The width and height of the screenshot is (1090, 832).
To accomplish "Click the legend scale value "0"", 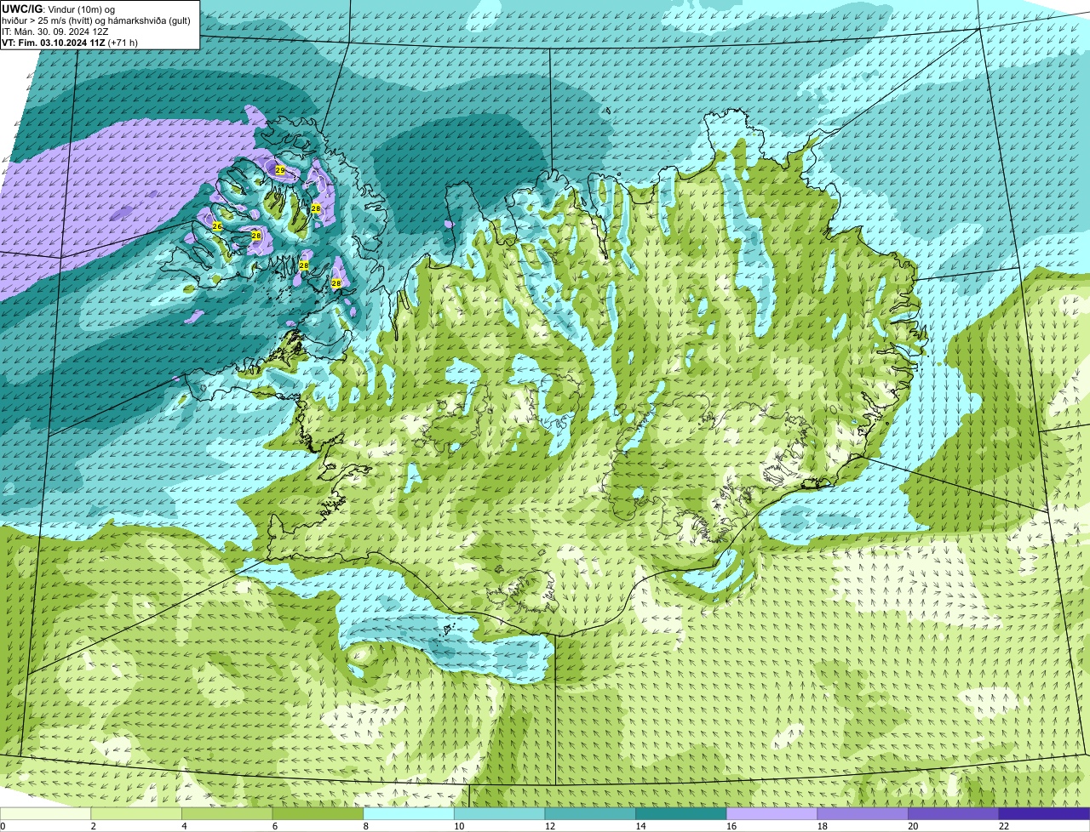I will coord(3,826).
